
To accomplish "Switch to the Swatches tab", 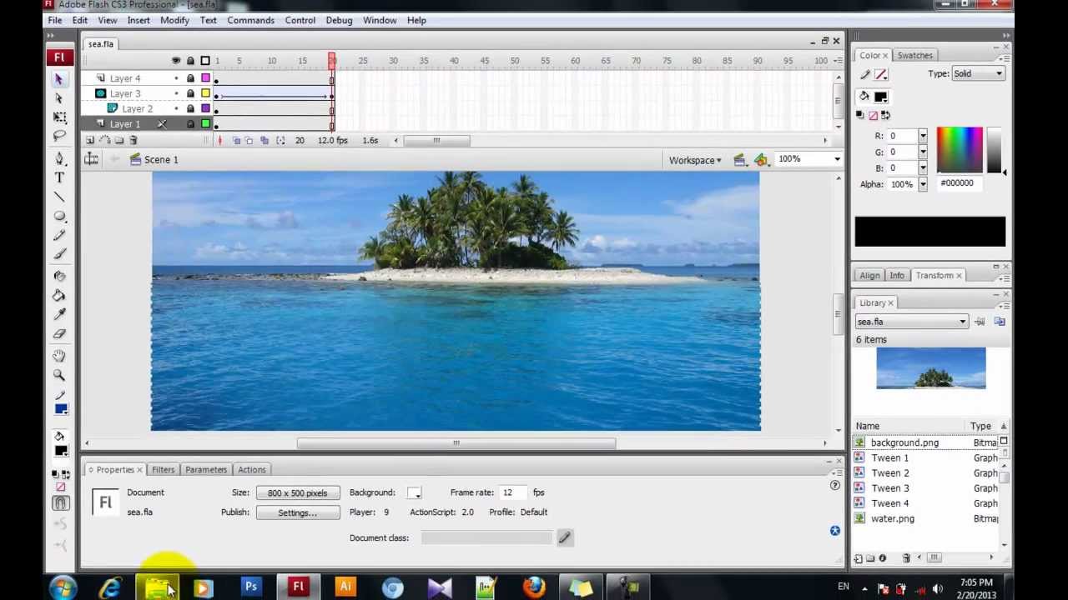I will coord(914,55).
